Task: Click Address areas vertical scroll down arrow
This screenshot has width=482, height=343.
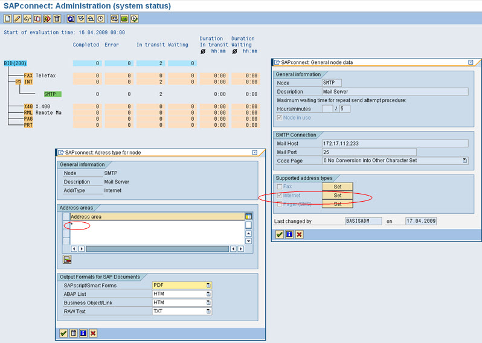Action: [248, 241]
